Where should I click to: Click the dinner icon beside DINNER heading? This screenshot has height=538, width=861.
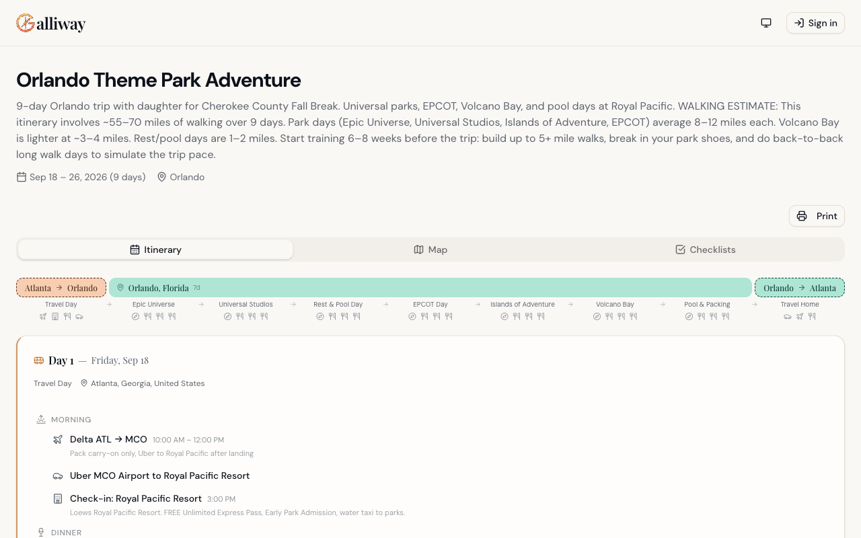41,533
